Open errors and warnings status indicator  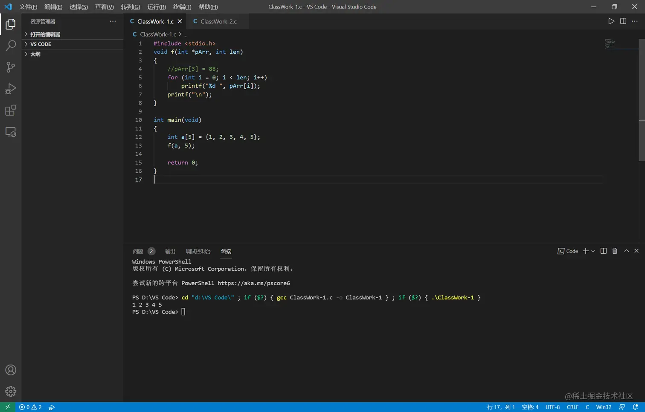point(30,407)
